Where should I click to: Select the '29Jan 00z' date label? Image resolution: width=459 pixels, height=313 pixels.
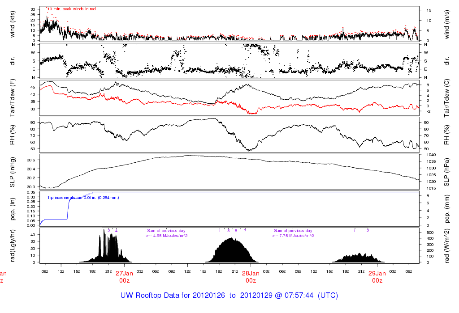tap(377, 277)
